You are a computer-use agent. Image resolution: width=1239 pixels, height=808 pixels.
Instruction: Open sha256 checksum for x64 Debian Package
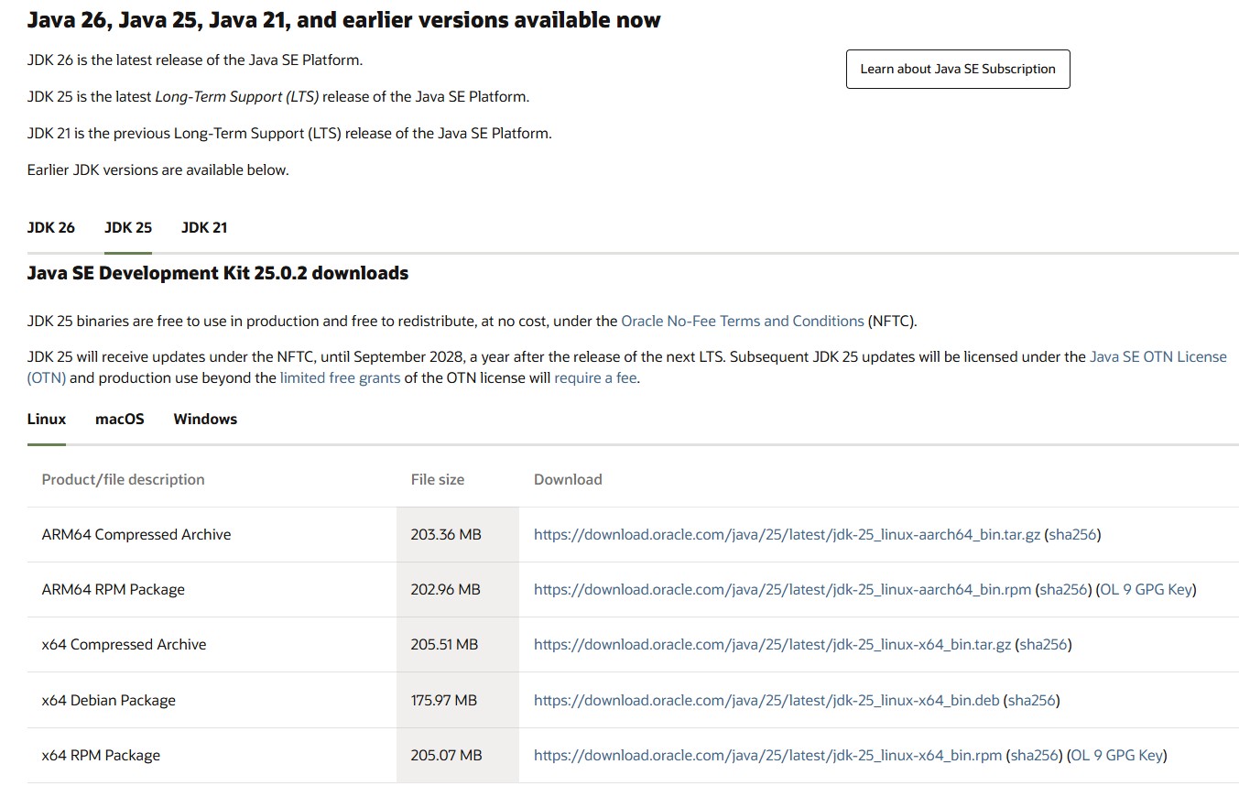pyautogui.click(x=1031, y=700)
